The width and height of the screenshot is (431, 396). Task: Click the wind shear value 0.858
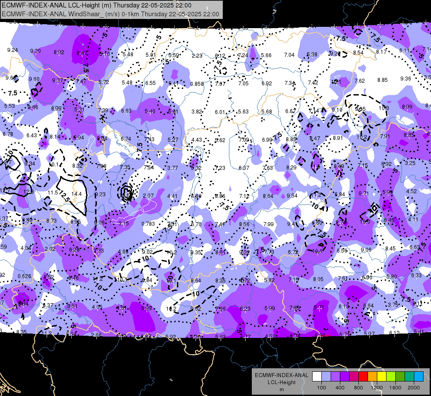[x=197, y=84]
